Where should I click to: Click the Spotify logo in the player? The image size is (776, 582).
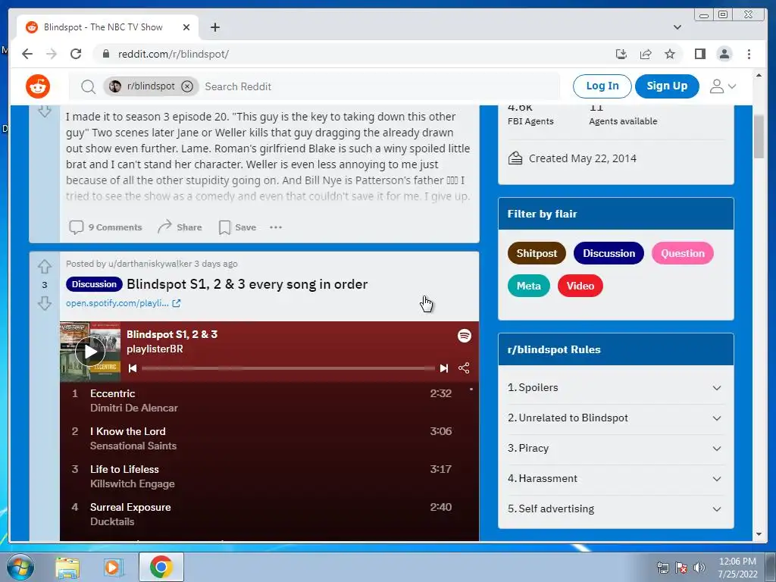465,336
